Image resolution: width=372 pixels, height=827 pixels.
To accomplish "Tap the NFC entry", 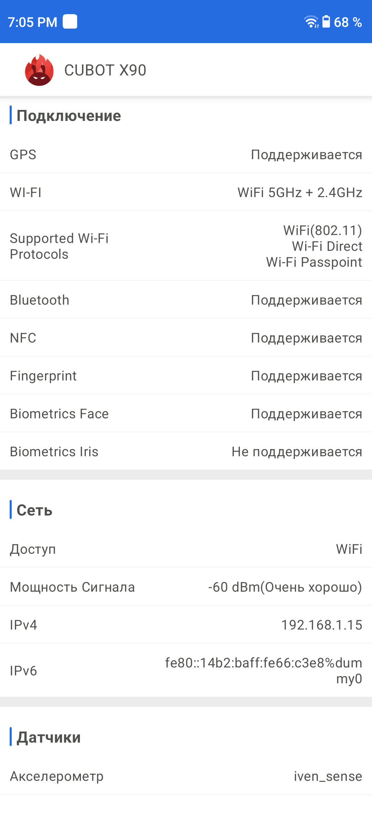I will [186, 338].
